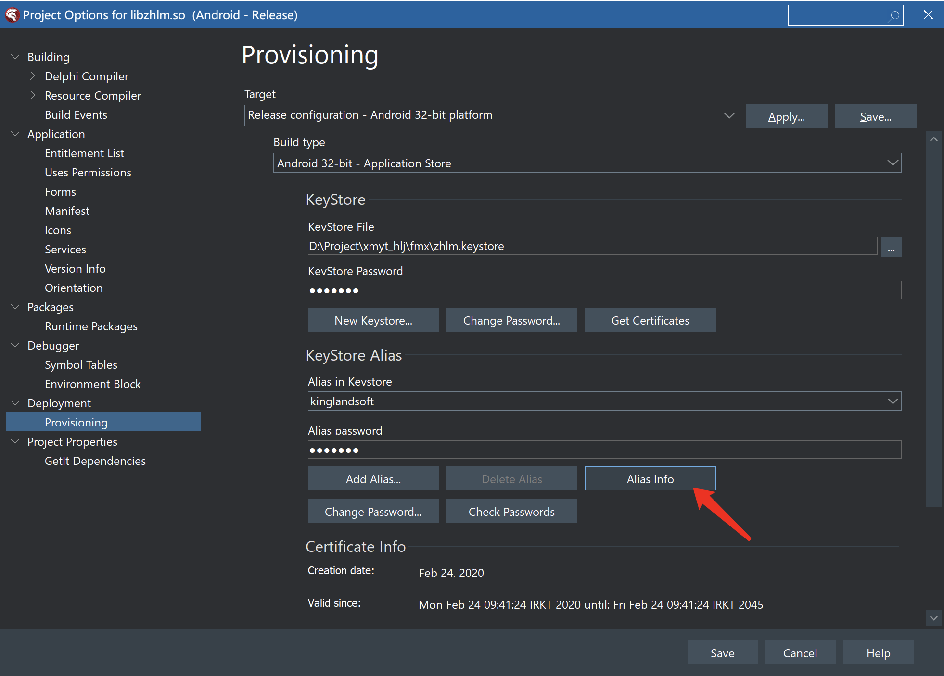
Task: Click the scrollbar up arrow
Action: pyautogui.click(x=934, y=139)
